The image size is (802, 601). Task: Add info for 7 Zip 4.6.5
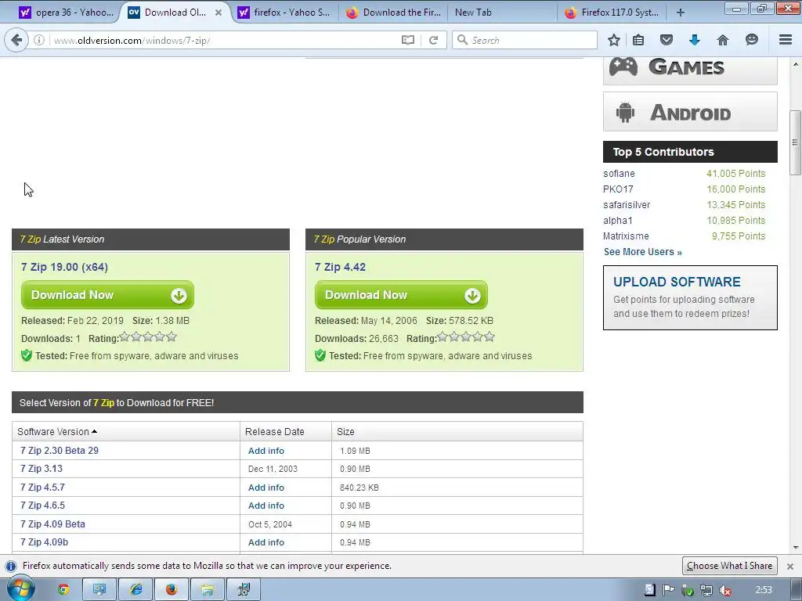pyautogui.click(x=266, y=506)
